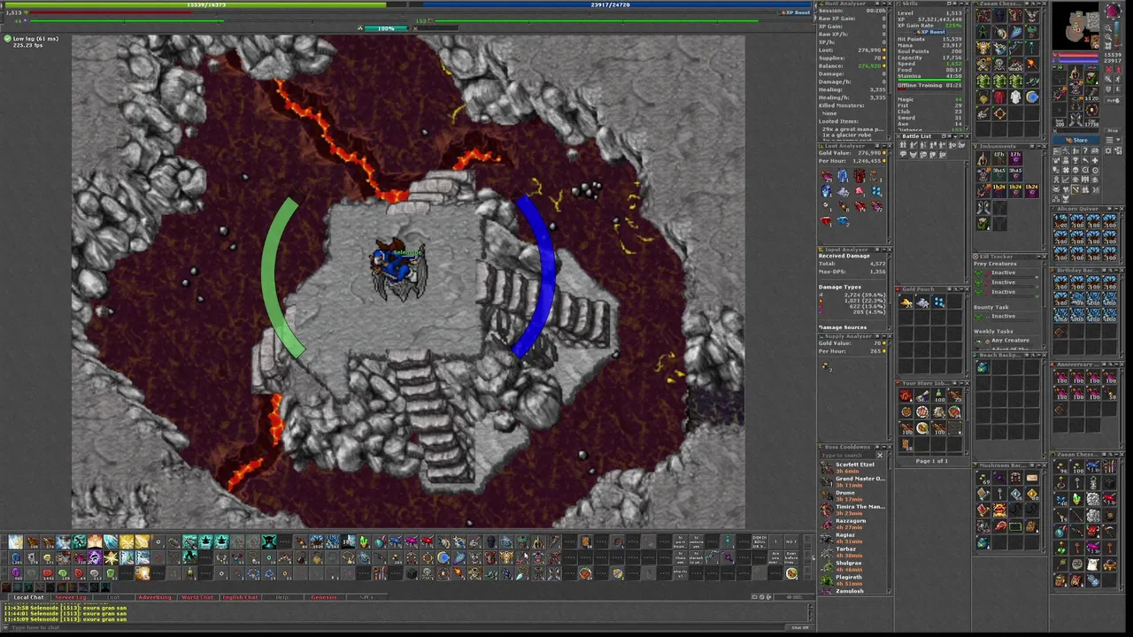The width and height of the screenshot is (1133, 637).
Task: Toggle the first filter icon in Battle List
Action: [x=902, y=145]
